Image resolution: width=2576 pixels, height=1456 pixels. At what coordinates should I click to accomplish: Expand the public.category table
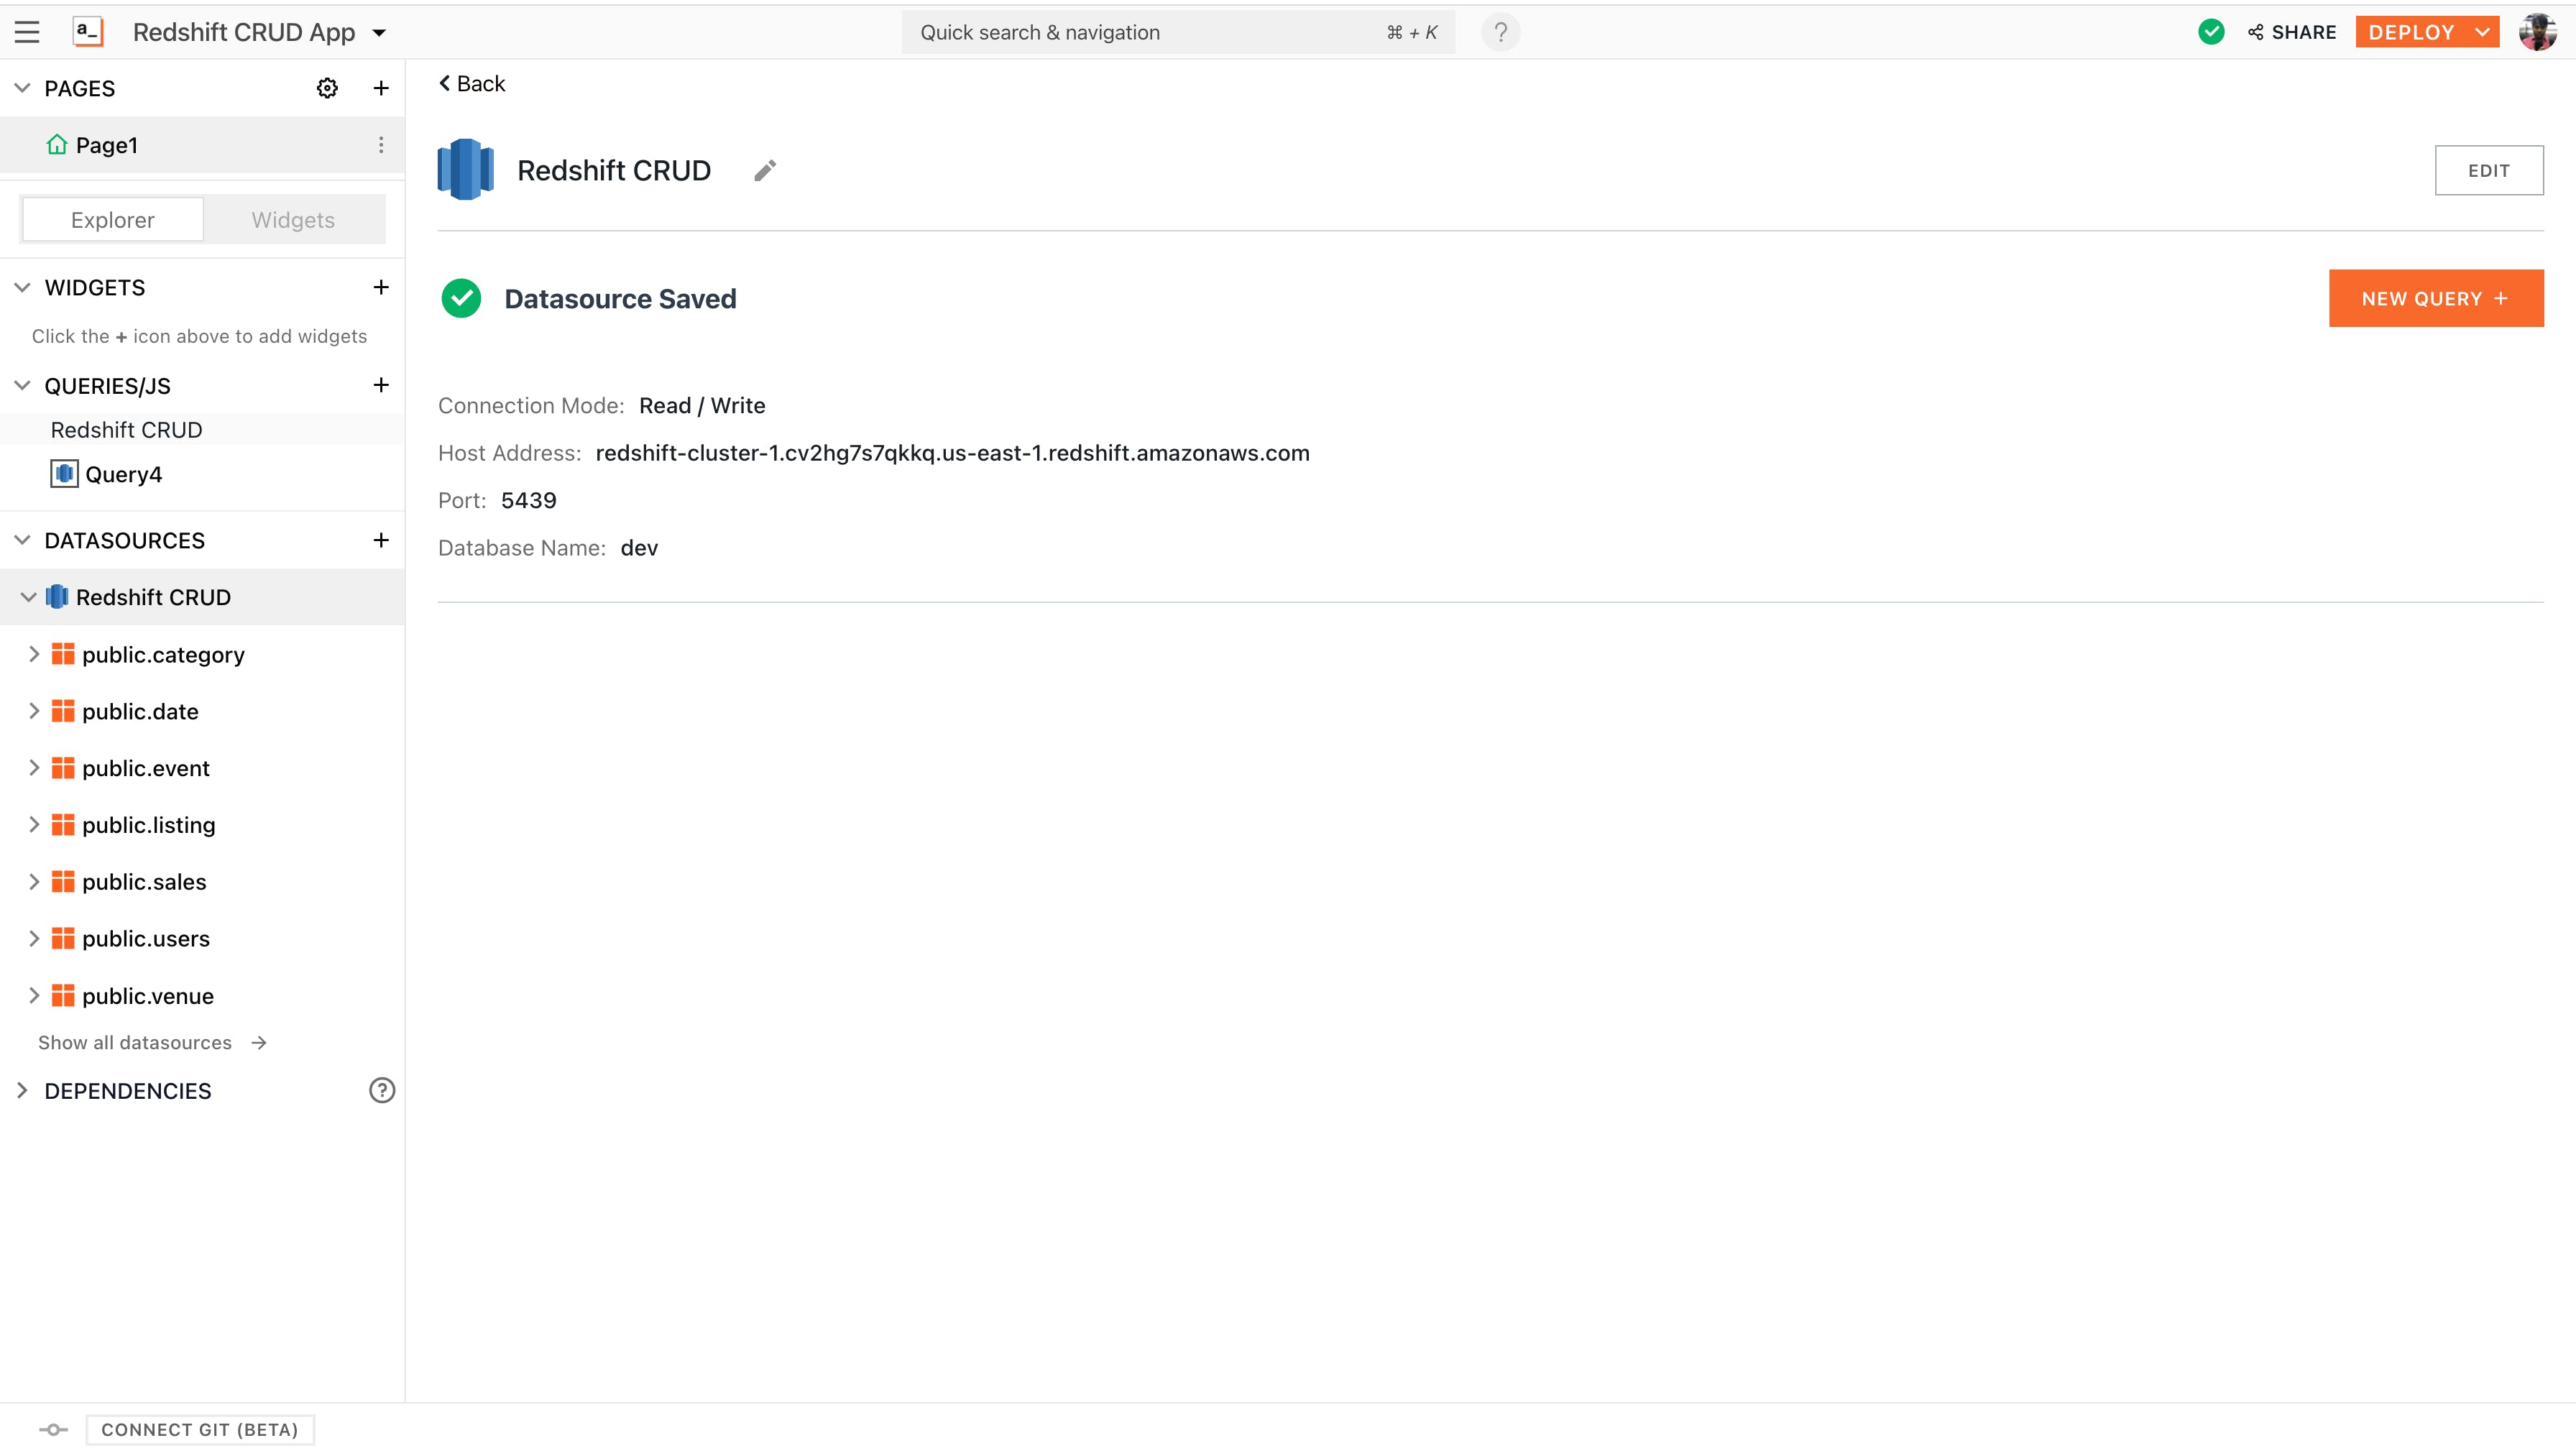34,654
